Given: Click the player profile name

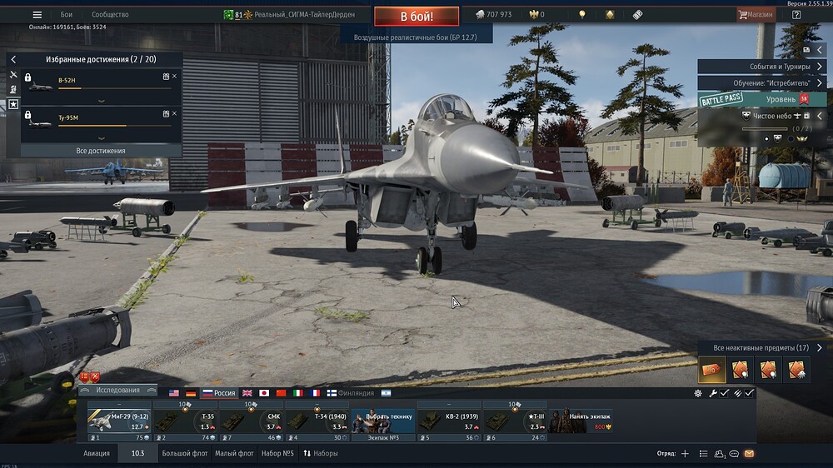Looking at the screenshot, I should point(304,14).
